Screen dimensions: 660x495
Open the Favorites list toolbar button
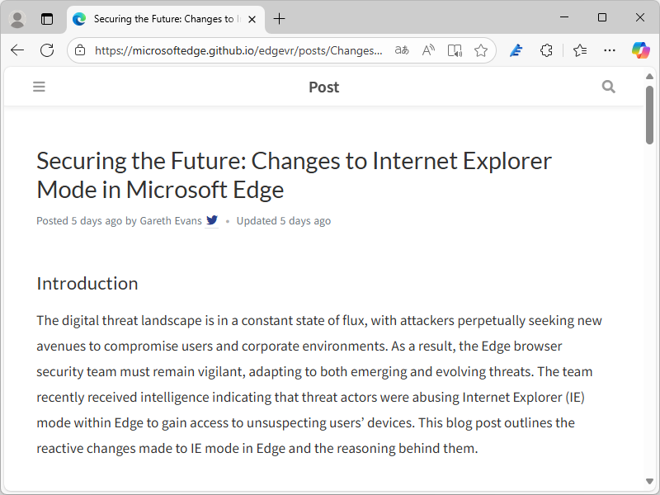(580, 50)
